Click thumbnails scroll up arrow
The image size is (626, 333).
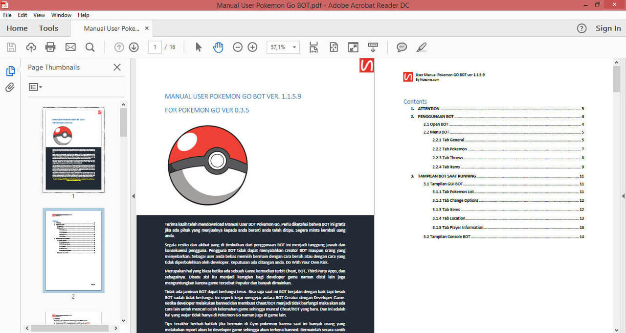click(x=123, y=104)
